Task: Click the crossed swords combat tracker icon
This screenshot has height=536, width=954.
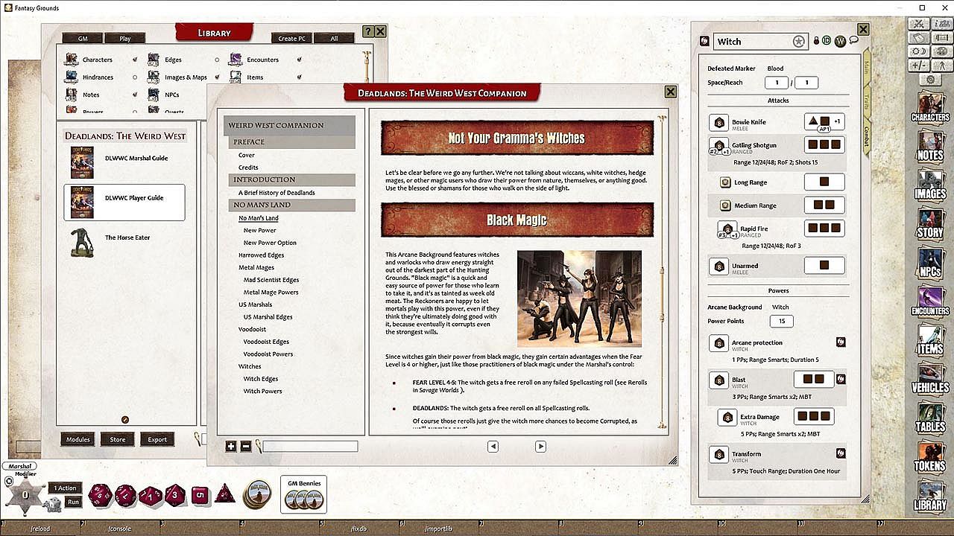Action: tap(918, 25)
